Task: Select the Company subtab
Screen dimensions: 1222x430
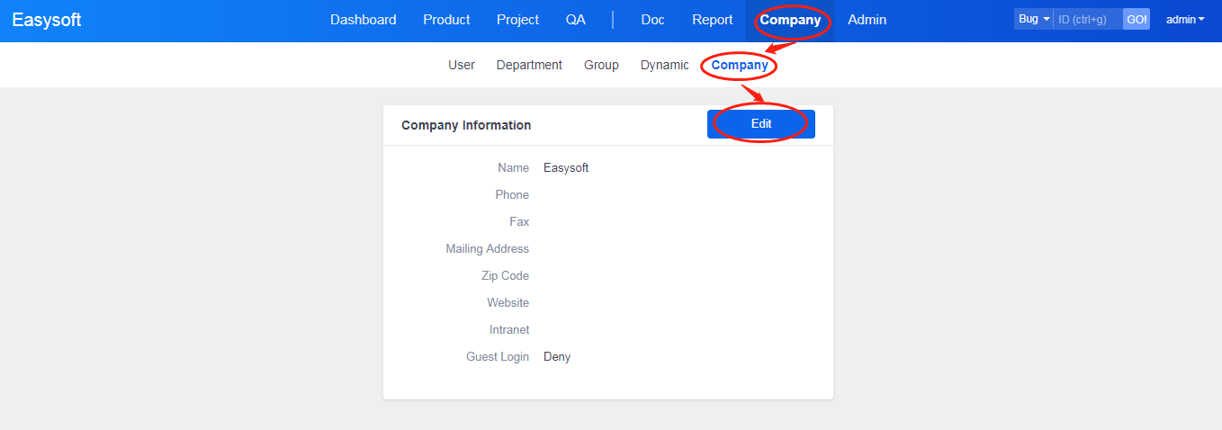Action: coord(740,65)
